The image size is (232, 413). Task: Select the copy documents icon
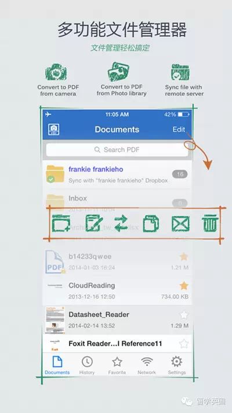point(151,224)
